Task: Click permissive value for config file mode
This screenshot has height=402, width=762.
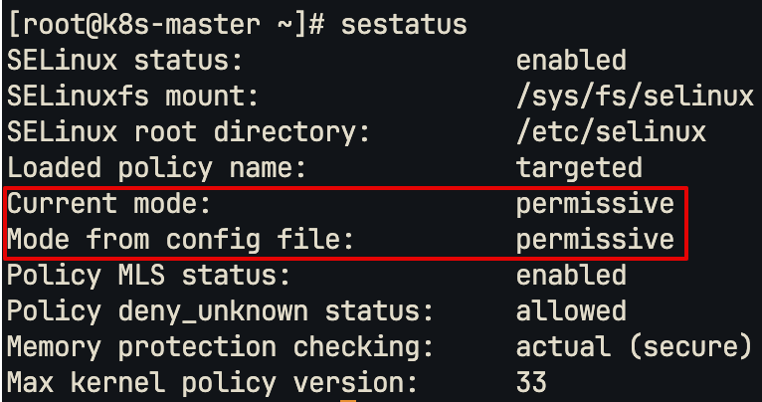Action: point(595,241)
